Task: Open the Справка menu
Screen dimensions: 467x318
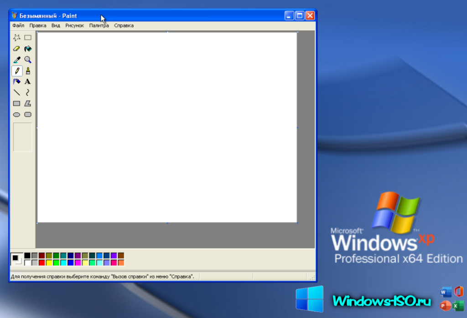Action: [124, 25]
